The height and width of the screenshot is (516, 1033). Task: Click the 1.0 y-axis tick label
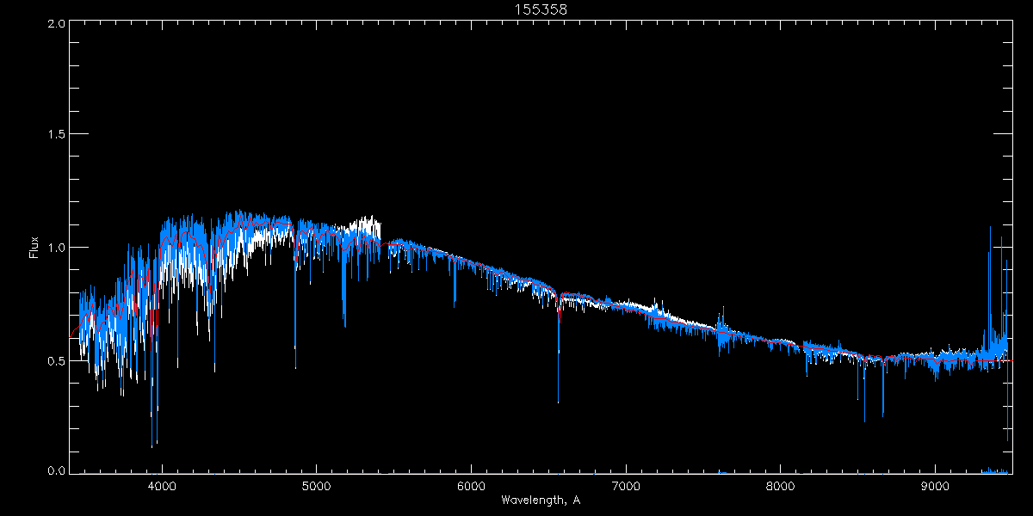click(57, 248)
